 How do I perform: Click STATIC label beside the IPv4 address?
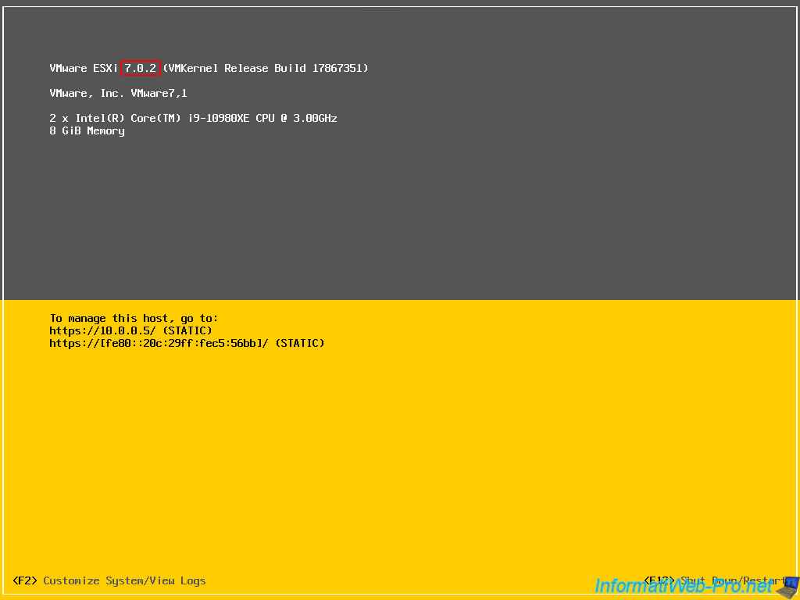click(187, 331)
